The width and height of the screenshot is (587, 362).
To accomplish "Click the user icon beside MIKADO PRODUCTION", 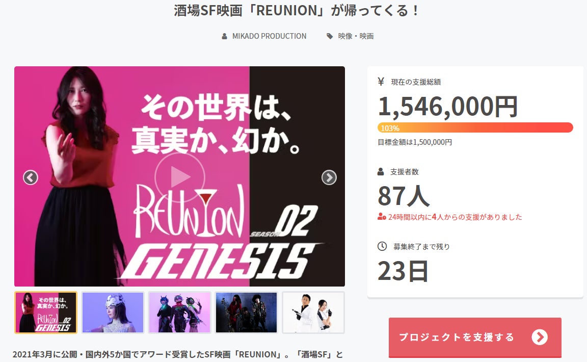I will (x=224, y=36).
